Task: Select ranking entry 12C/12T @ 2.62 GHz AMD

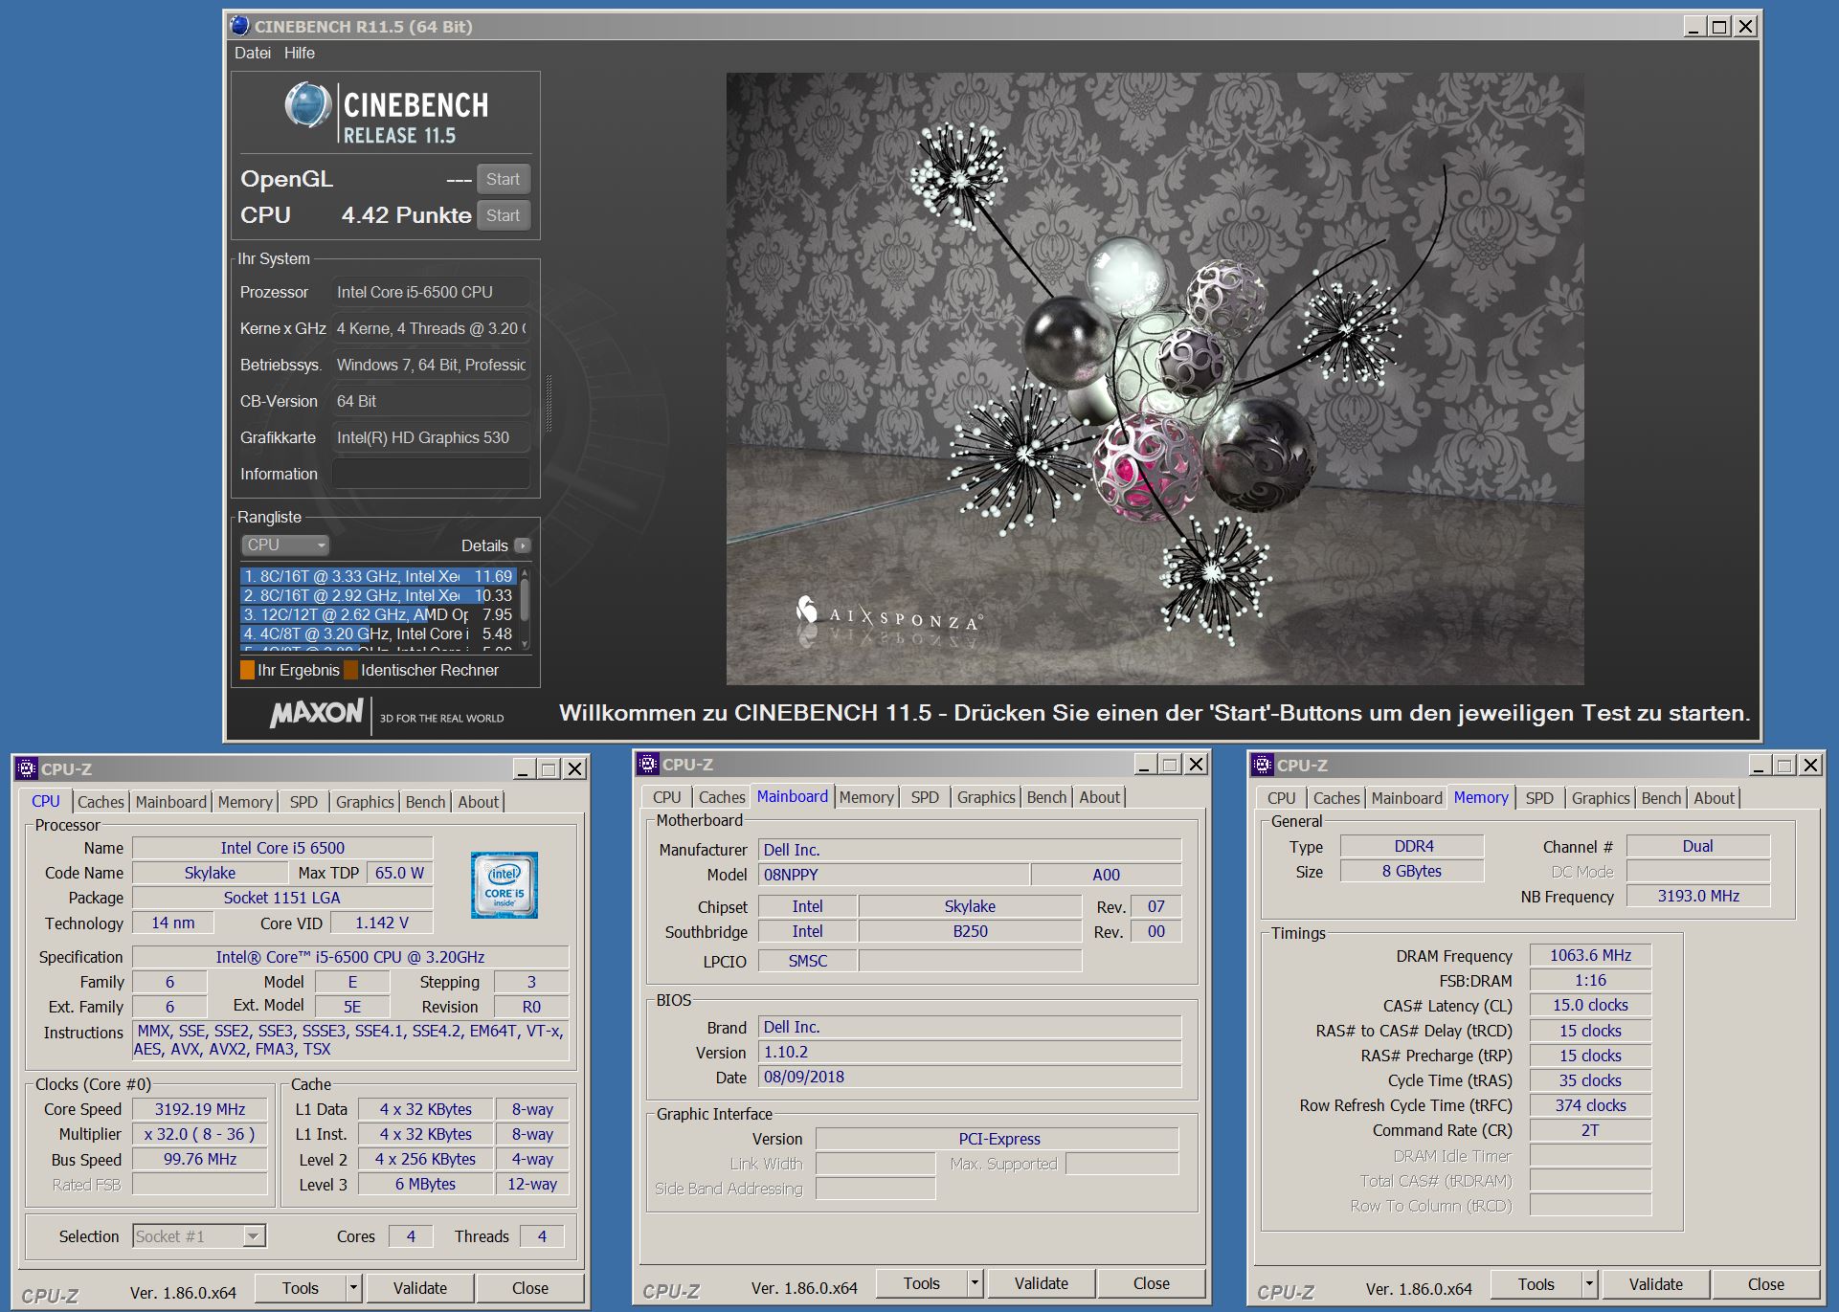Action: [378, 614]
